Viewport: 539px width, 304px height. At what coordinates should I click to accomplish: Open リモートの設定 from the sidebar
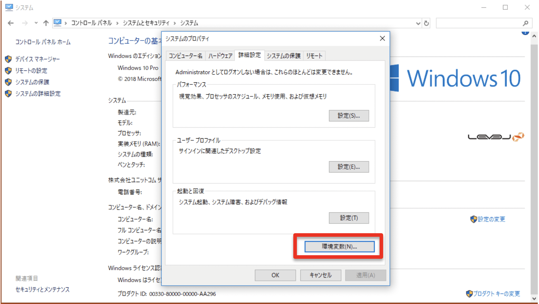click(x=31, y=70)
